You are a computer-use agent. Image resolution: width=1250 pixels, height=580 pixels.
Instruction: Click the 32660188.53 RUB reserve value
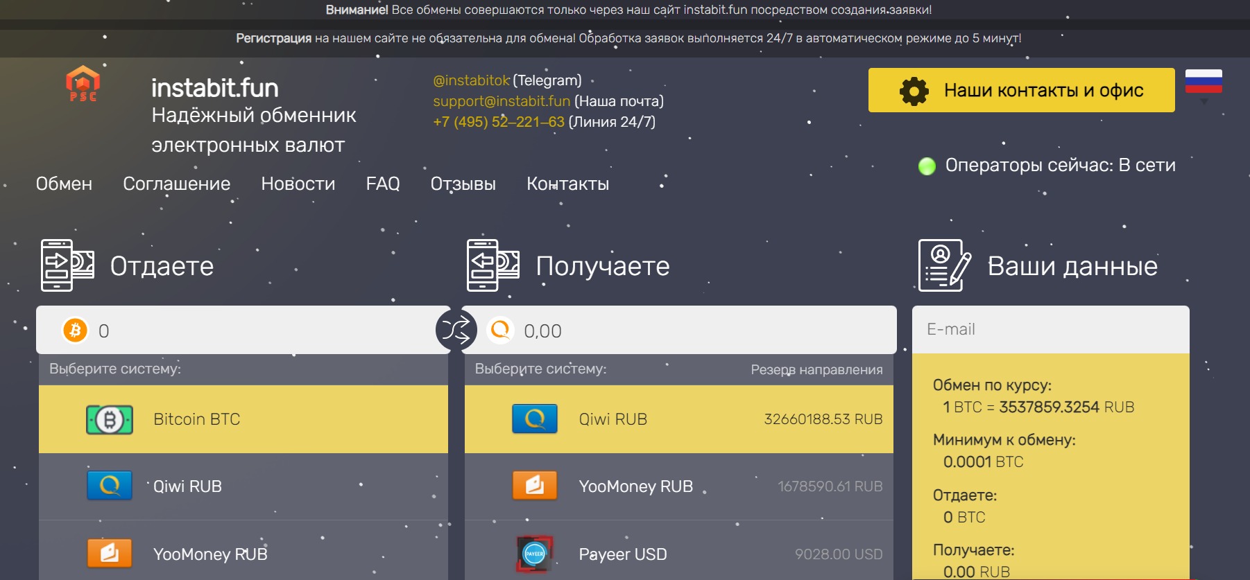(x=823, y=419)
